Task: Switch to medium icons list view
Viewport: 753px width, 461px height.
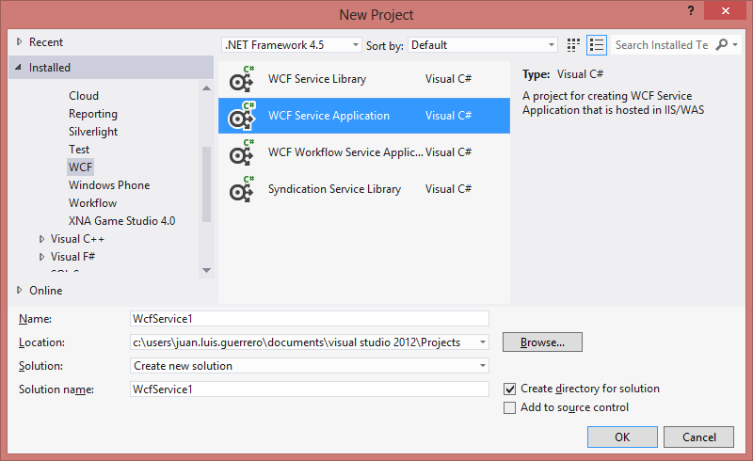Action: [596, 45]
